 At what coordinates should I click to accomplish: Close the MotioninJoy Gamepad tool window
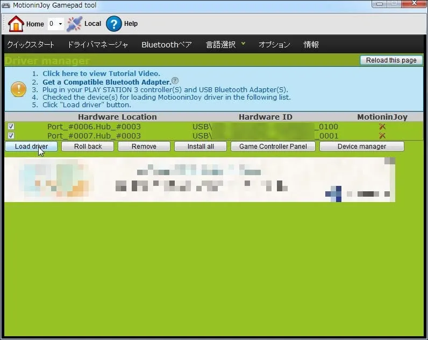415,3
